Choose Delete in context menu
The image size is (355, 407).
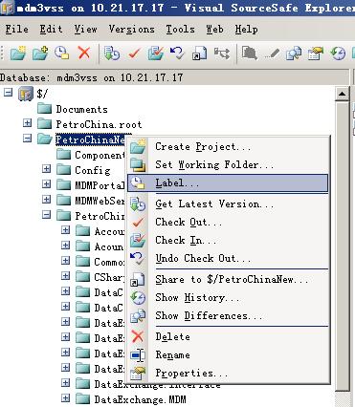point(228,337)
